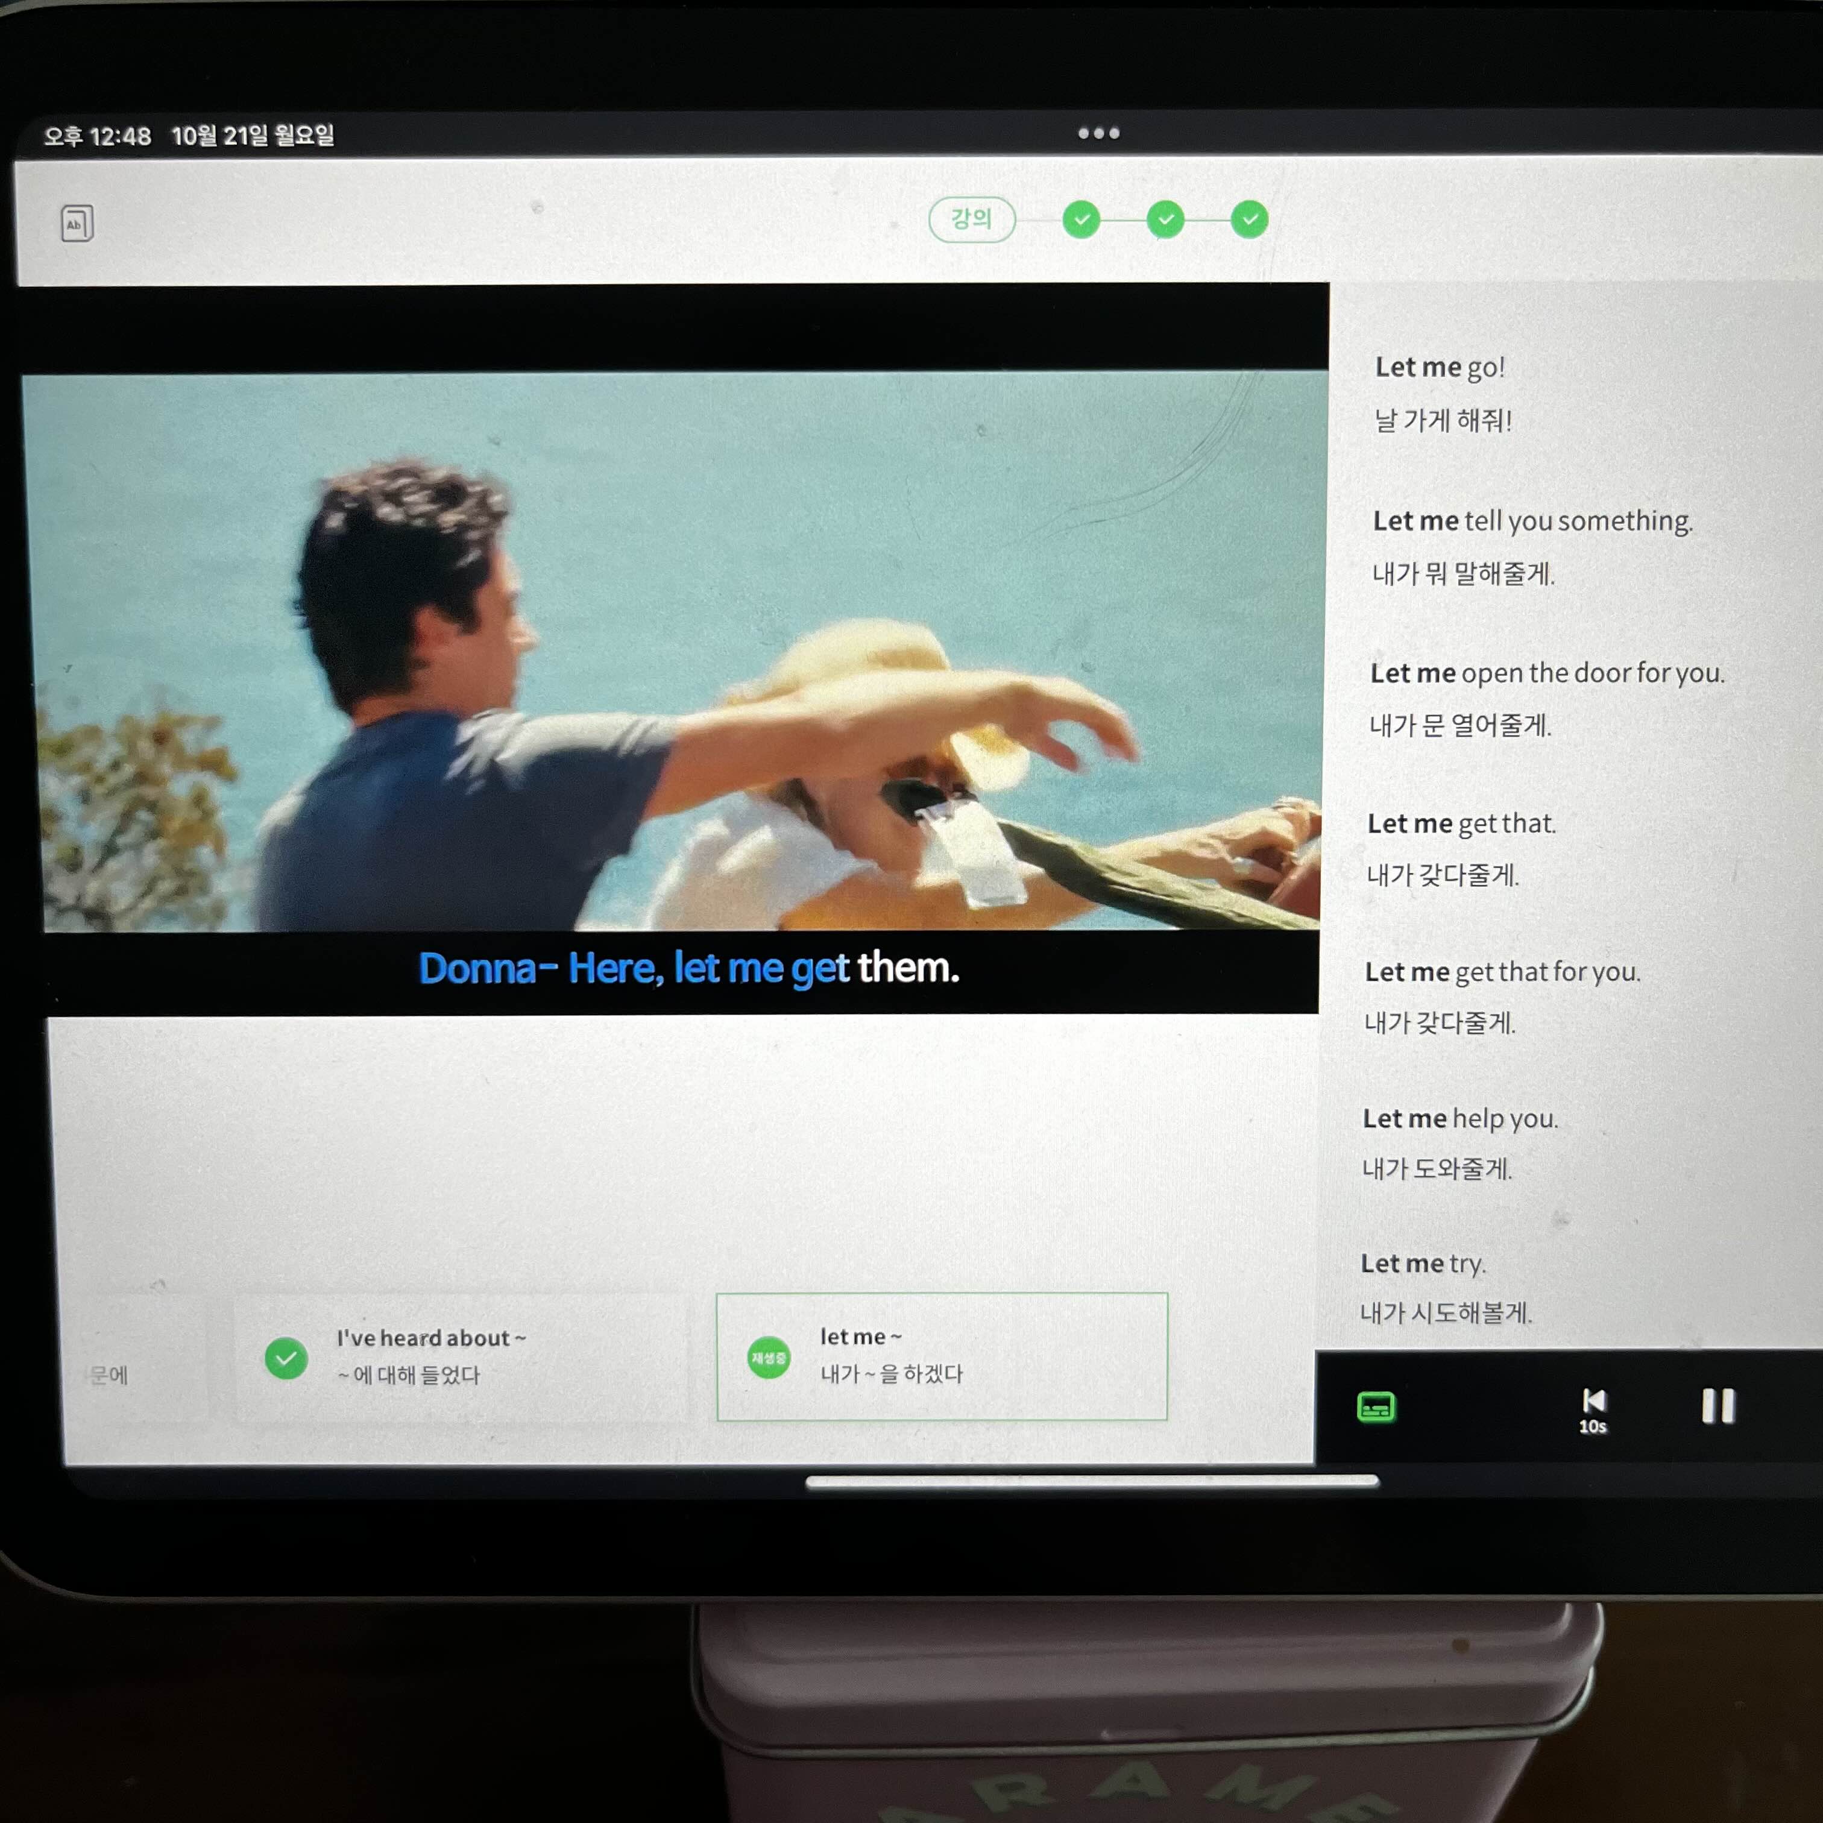
Task: Go to the second completed step checkmark
Action: pyautogui.click(x=1164, y=220)
